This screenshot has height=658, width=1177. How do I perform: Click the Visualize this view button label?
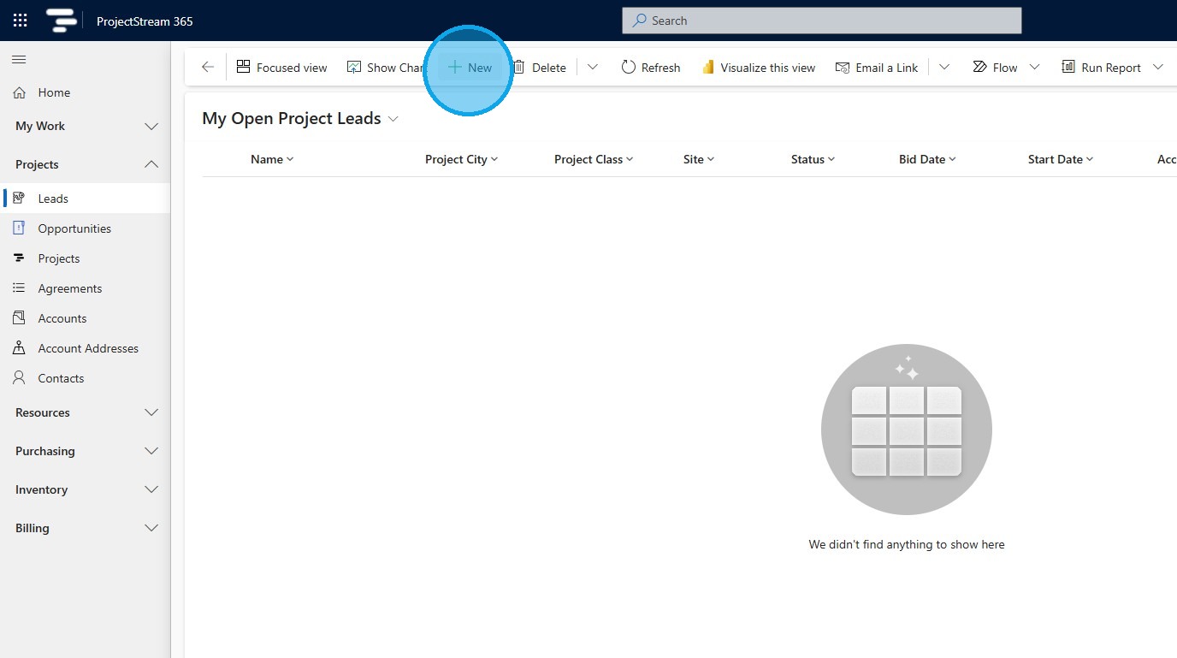pos(767,68)
